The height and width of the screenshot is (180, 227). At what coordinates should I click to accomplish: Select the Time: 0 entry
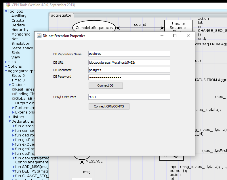click(x=18, y=80)
